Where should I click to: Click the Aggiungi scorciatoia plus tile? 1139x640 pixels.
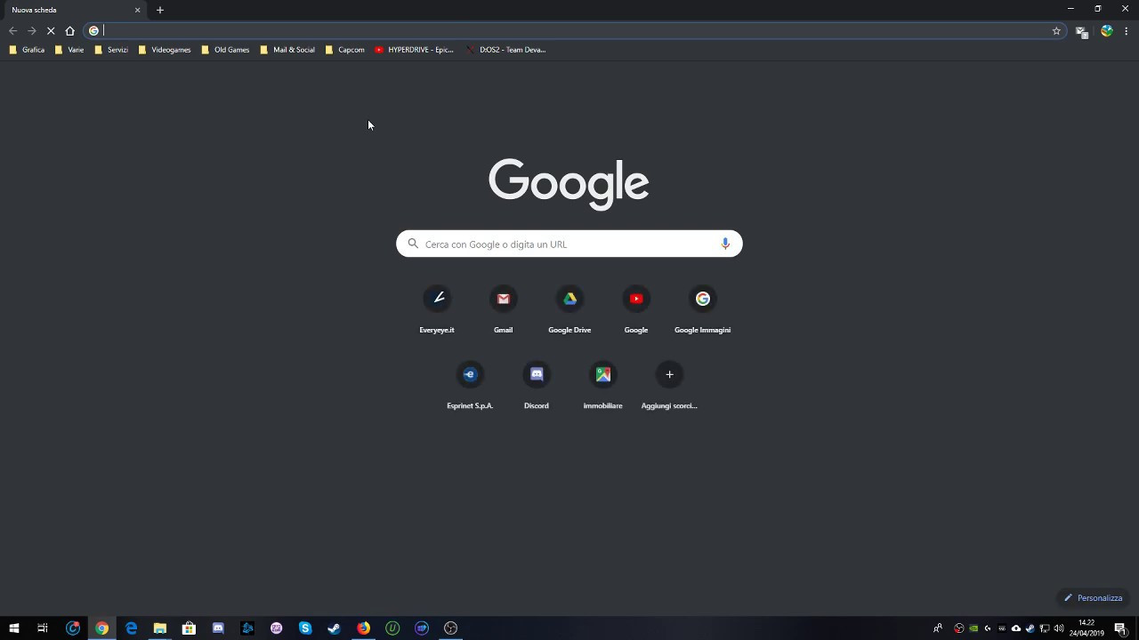tap(669, 386)
